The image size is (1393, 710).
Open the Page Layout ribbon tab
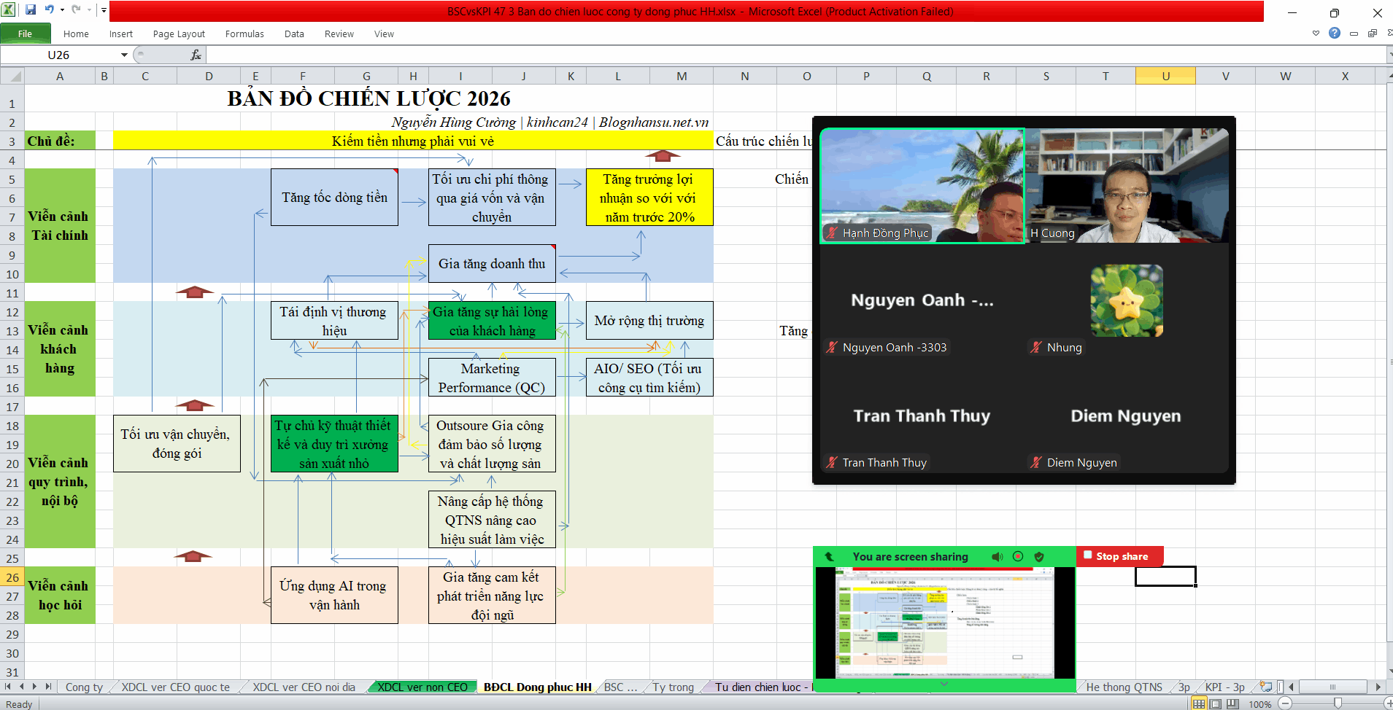click(x=179, y=34)
